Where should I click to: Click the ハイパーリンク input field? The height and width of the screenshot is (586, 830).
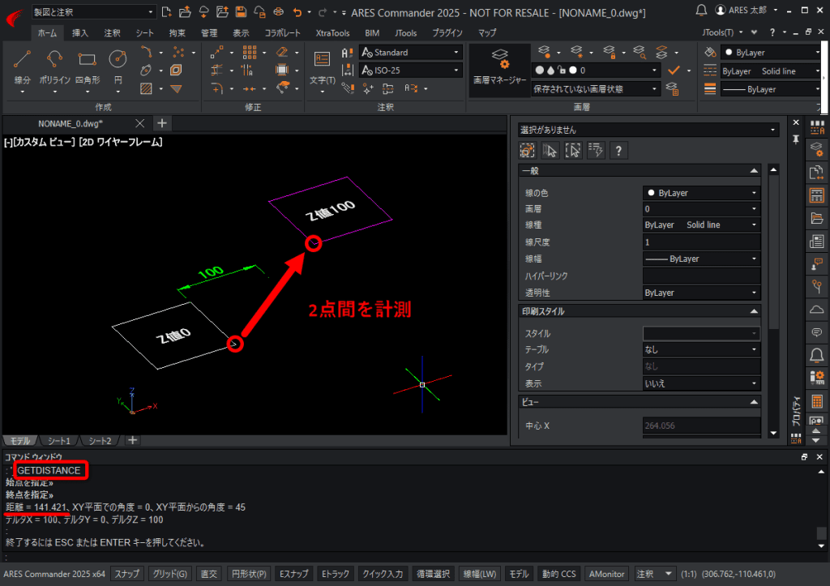pos(701,276)
